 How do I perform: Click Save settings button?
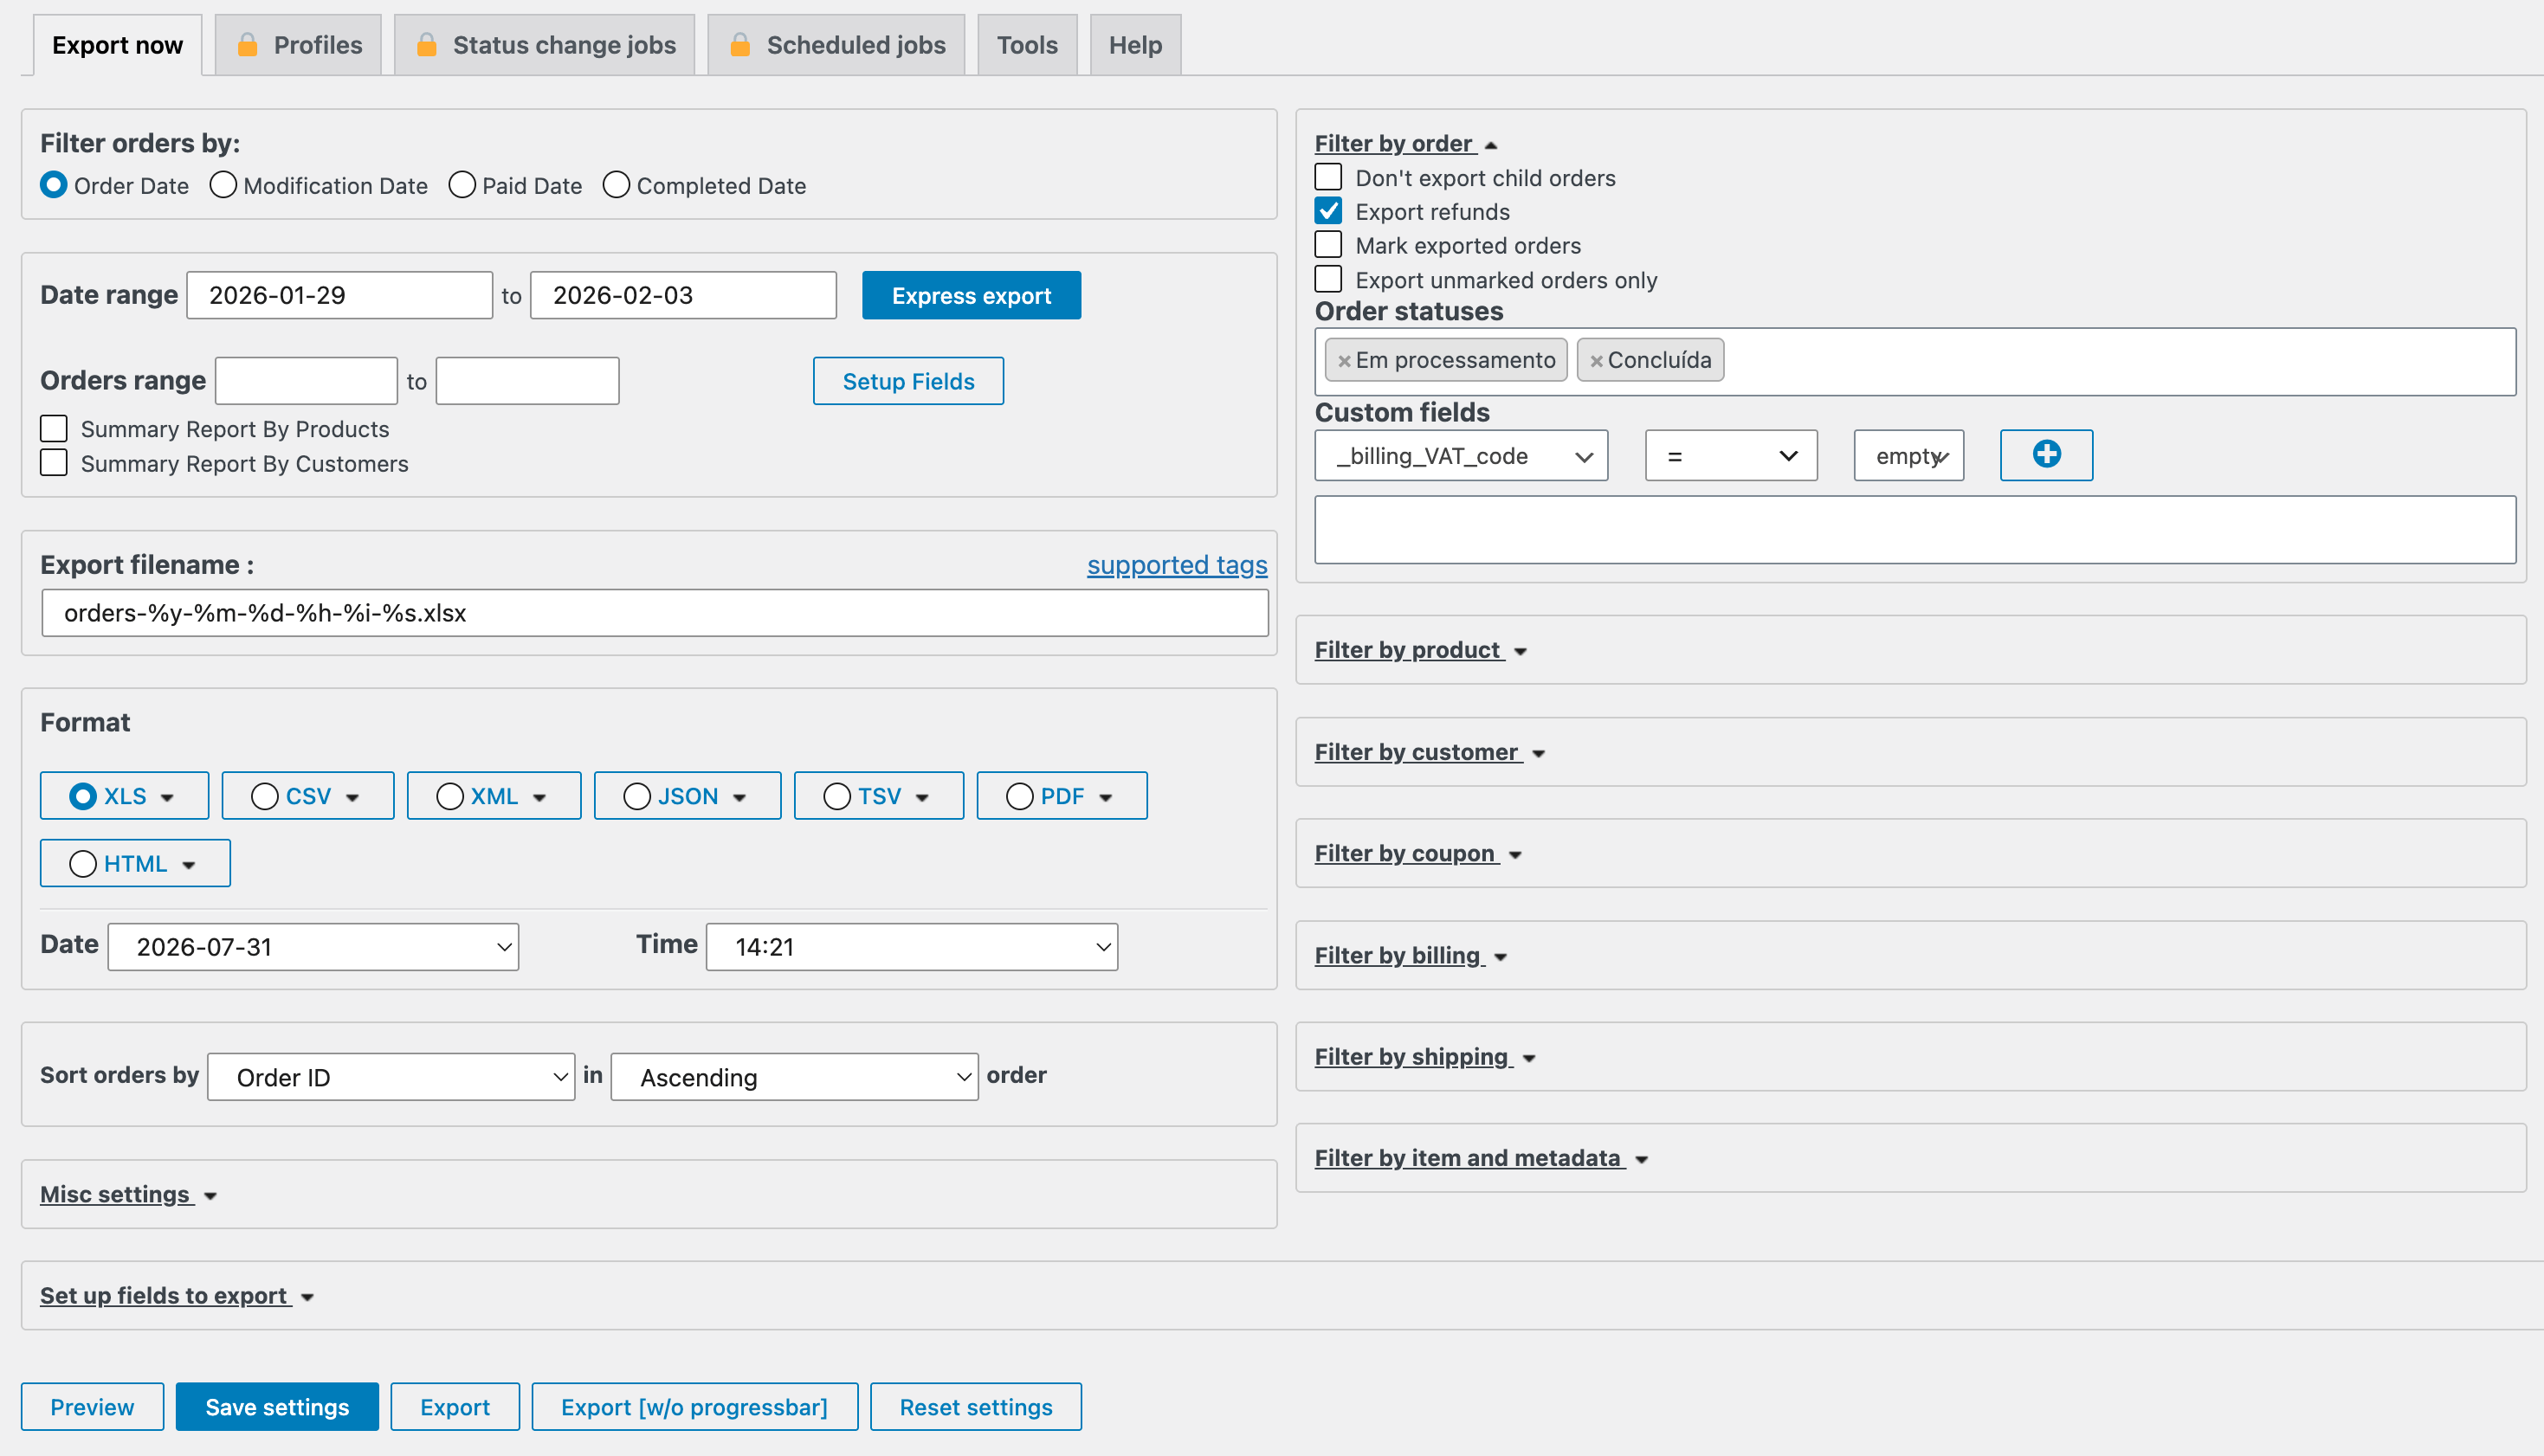(x=277, y=1407)
